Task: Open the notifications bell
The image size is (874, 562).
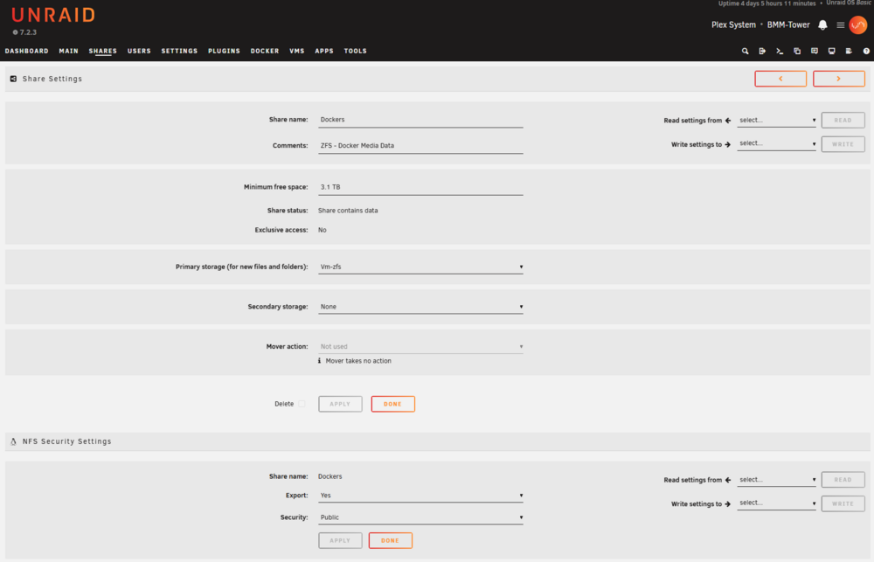Action: [x=822, y=25]
